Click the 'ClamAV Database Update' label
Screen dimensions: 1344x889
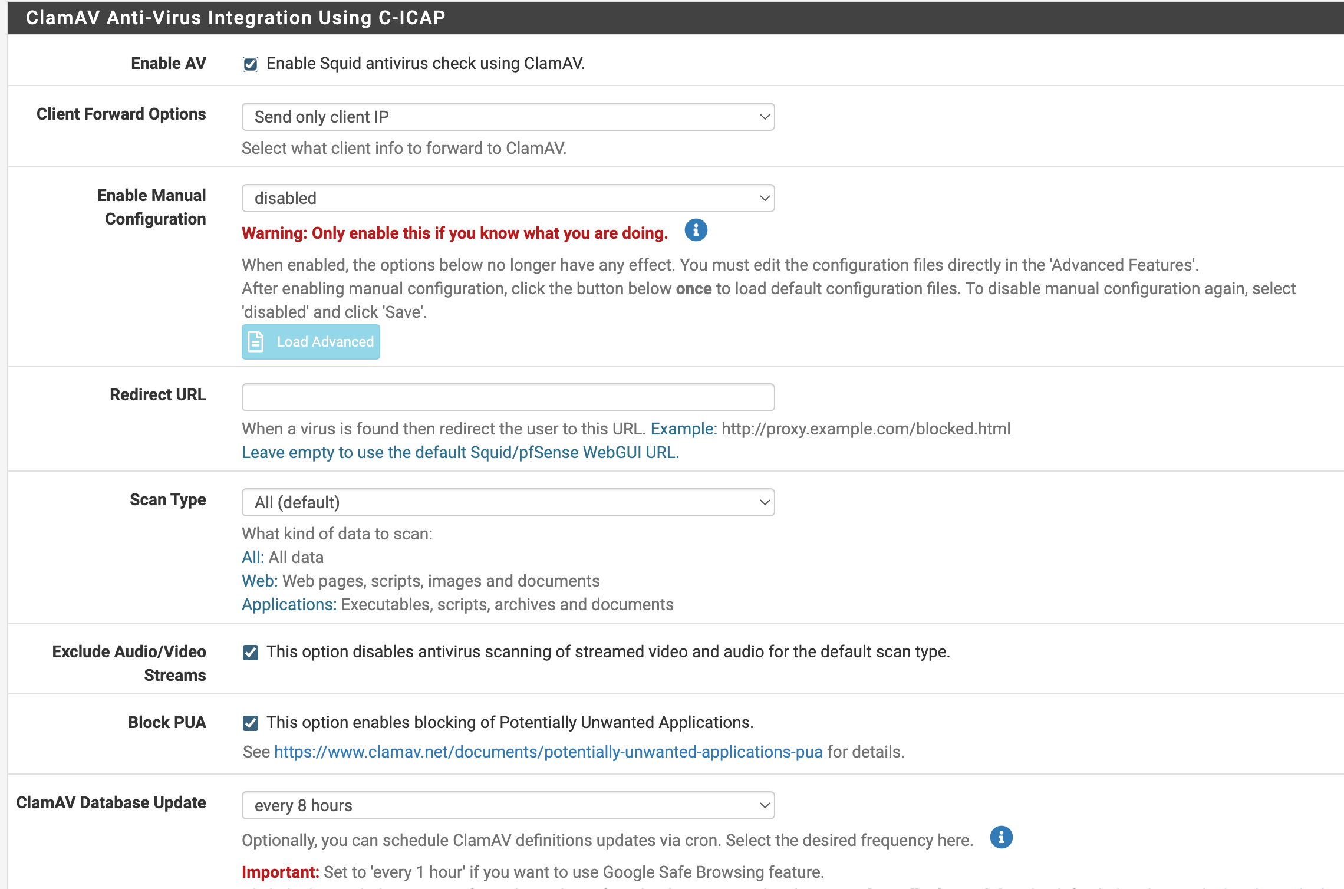pyautogui.click(x=111, y=803)
